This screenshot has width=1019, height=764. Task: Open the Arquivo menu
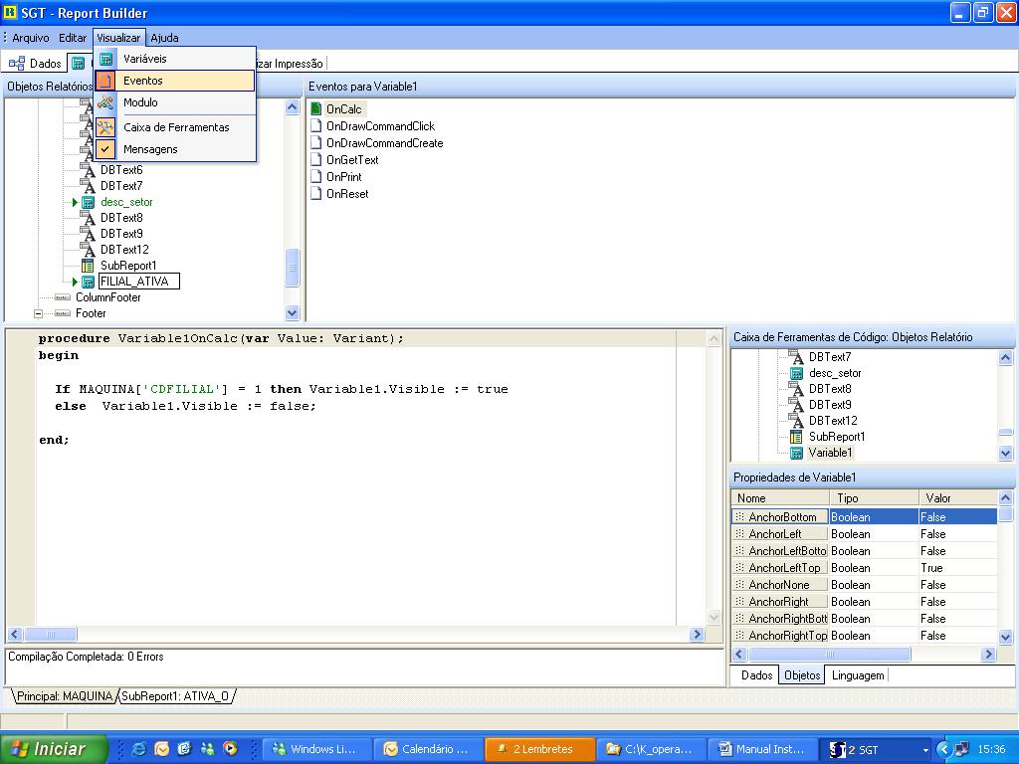tap(30, 38)
